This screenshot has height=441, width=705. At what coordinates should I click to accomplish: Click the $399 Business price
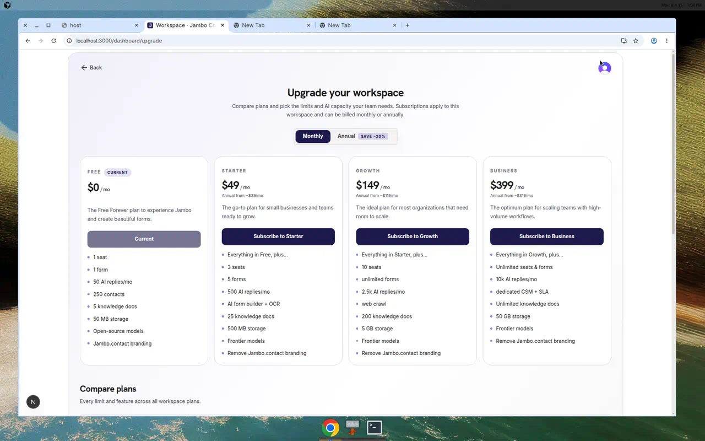pos(502,185)
